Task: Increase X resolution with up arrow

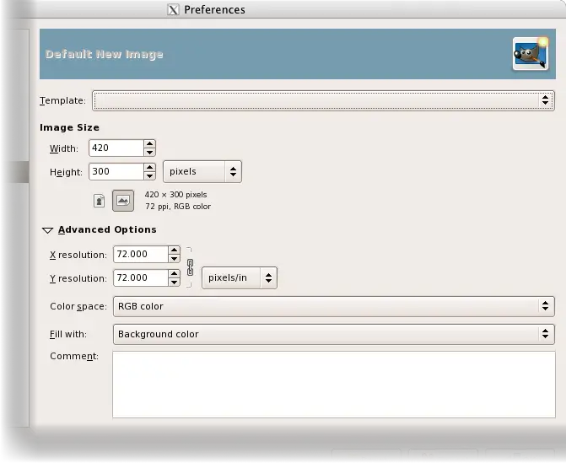Action: point(174,250)
